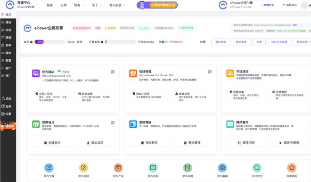Open the 应用 top menu item
Image resolution: width=311 pixels, height=182 pixels.
[x=64, y=5]
